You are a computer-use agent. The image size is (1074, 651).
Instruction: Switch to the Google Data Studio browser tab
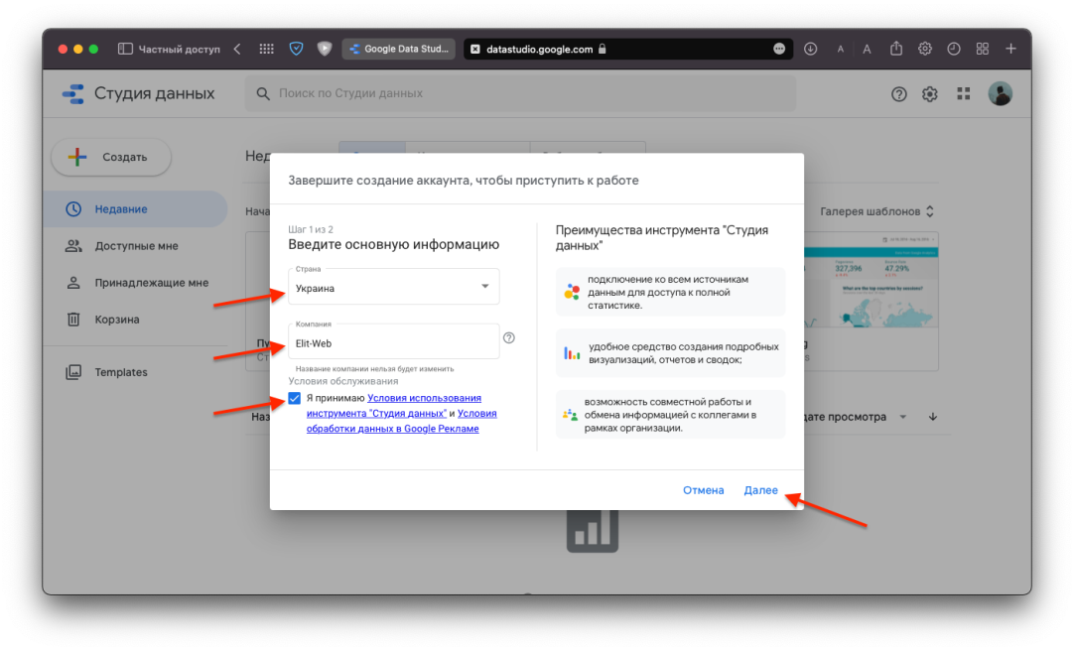[x=399, y=49]
